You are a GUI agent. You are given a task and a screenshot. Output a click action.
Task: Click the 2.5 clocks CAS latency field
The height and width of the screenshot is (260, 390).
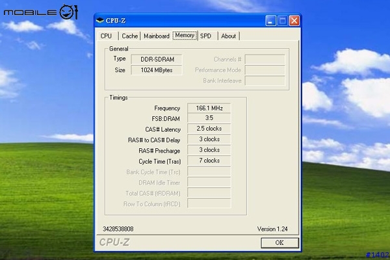click(209, 129)
